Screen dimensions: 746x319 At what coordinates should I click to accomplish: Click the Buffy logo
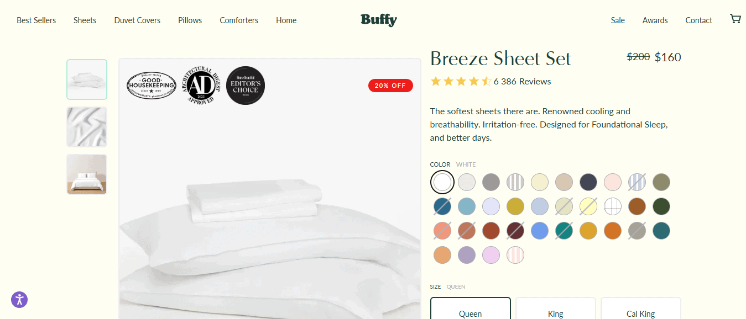(x=379, y=20)
